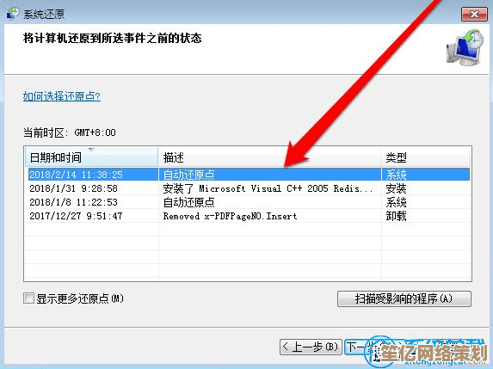Enable 显示更多还原点 checkbox
The width and height of the screenshot is (493, 369).
[x=28, y=298]
